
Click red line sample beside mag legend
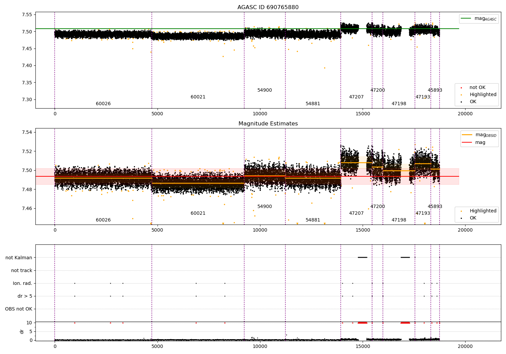[467, 143]
